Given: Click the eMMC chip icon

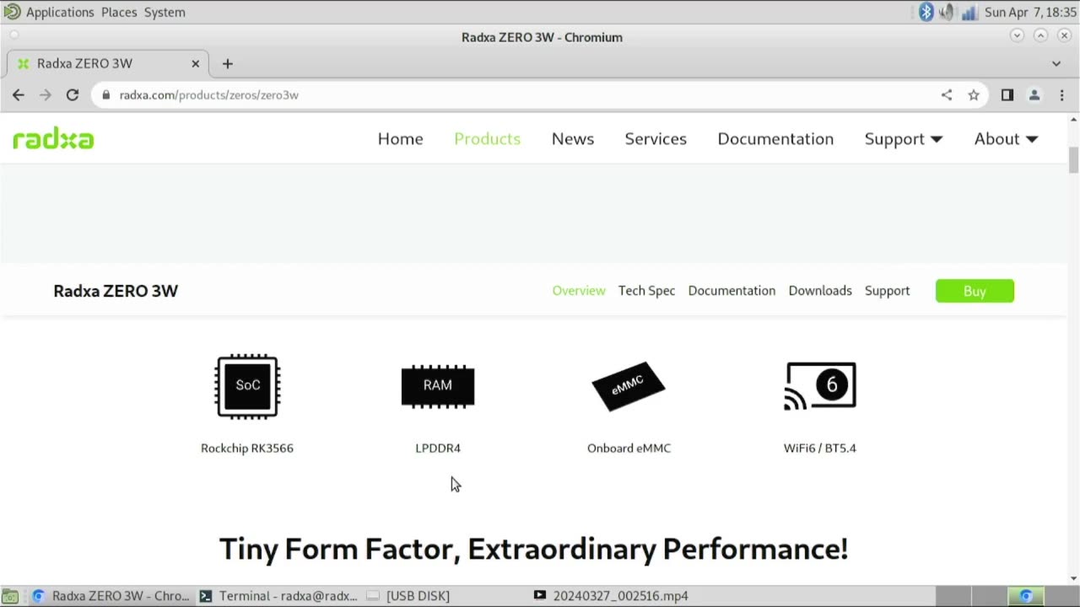Looking at the screenshot, I should click(629, 386).
